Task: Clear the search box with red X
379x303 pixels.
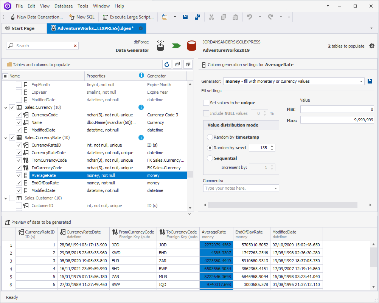Action: coord(75,46)
